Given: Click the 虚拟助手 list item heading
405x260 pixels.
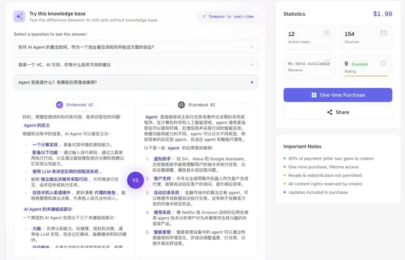Looking at the screenshot, I should coord(162,159).
